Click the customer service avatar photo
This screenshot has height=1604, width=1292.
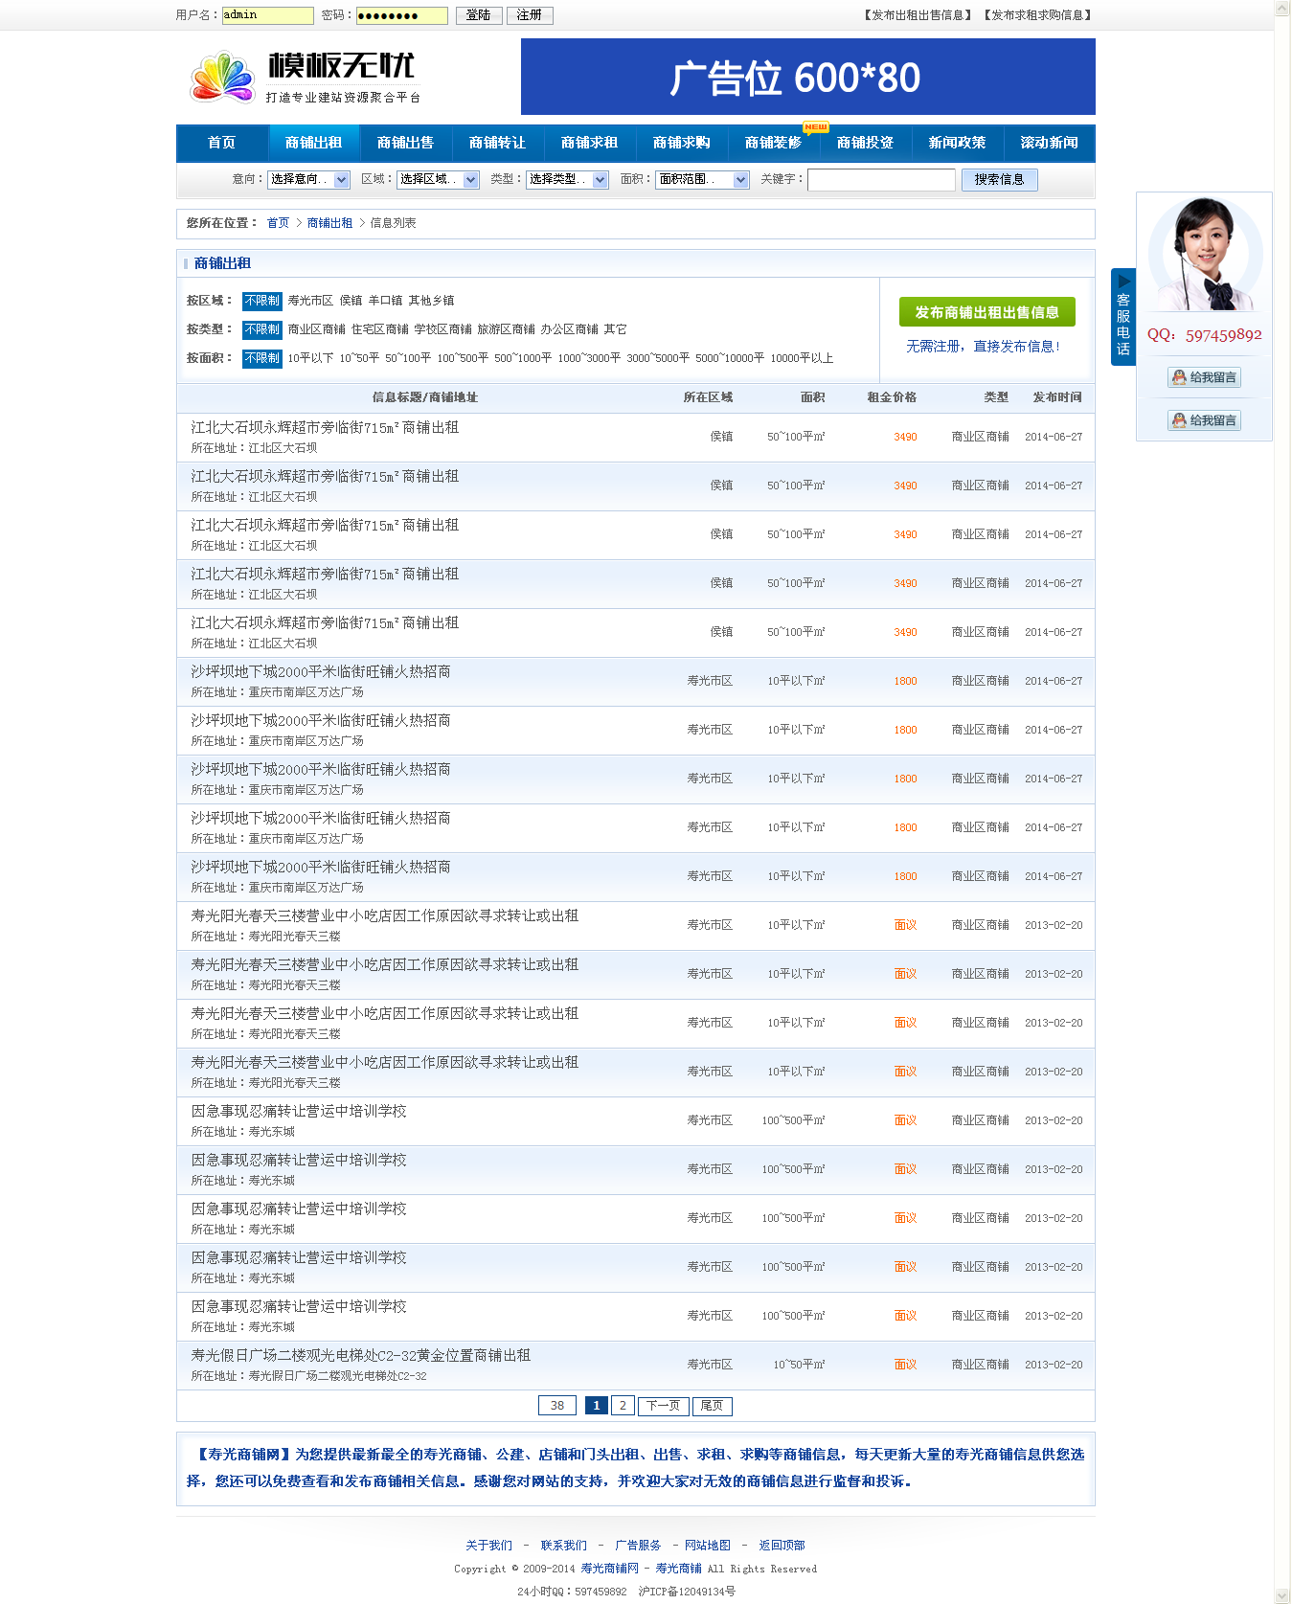tap(1204, 255)
